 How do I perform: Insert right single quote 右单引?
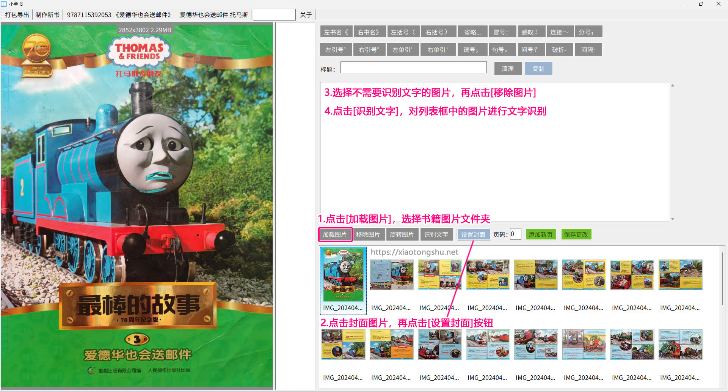tap(438, 49)
